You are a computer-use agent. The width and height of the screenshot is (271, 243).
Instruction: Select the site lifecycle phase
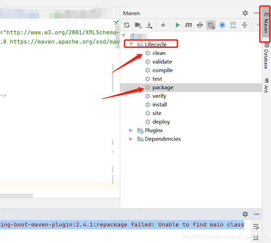click(157, 113)
